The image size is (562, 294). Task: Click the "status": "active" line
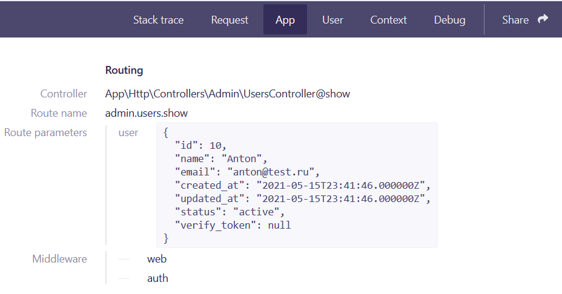pos(230,212)
